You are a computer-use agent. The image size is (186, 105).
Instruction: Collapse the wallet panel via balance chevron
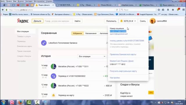click(135, 21)
